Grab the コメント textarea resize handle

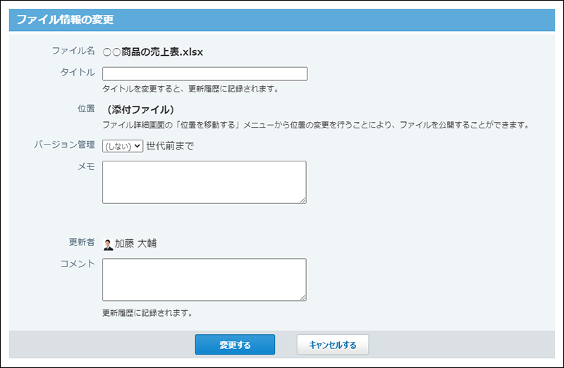pos(303,298)
